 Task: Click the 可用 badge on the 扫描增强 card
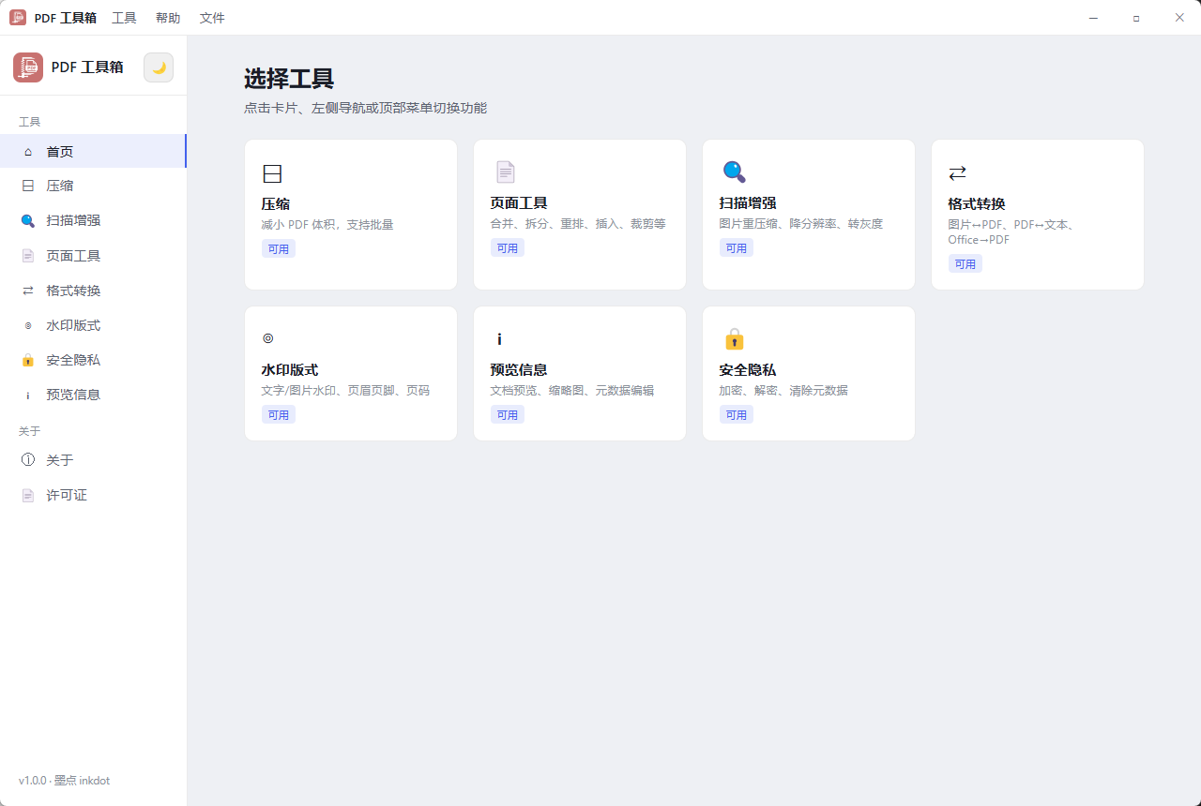click(737, 248)
